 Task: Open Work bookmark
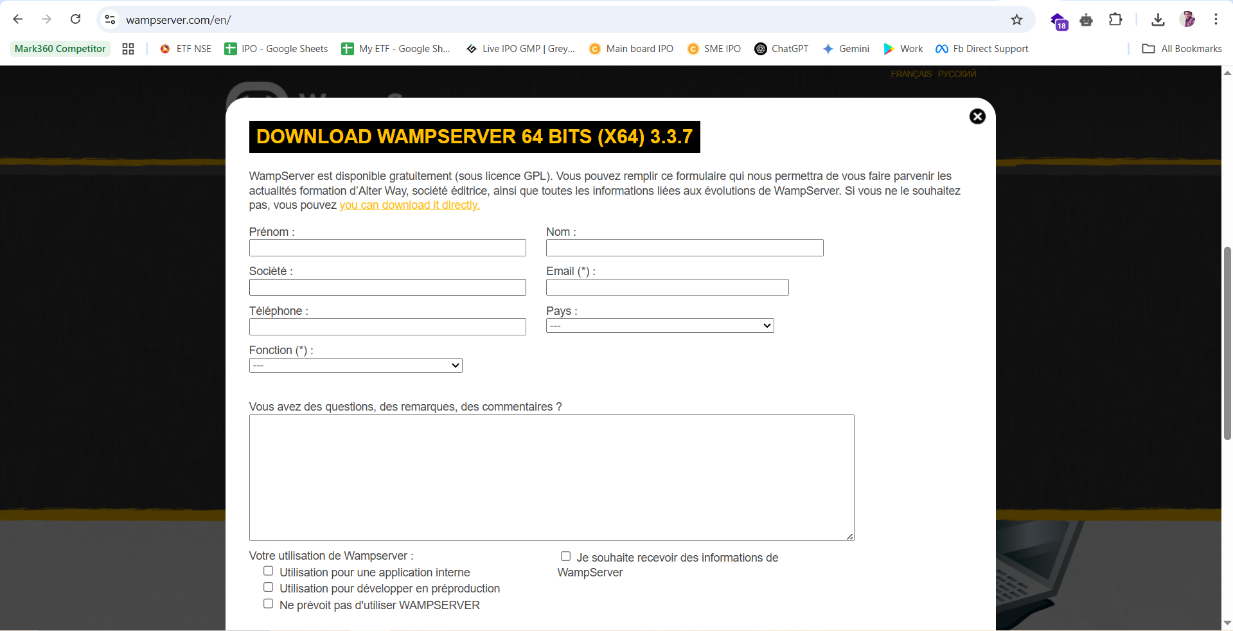pyautogui.click(x=903, y=49)
